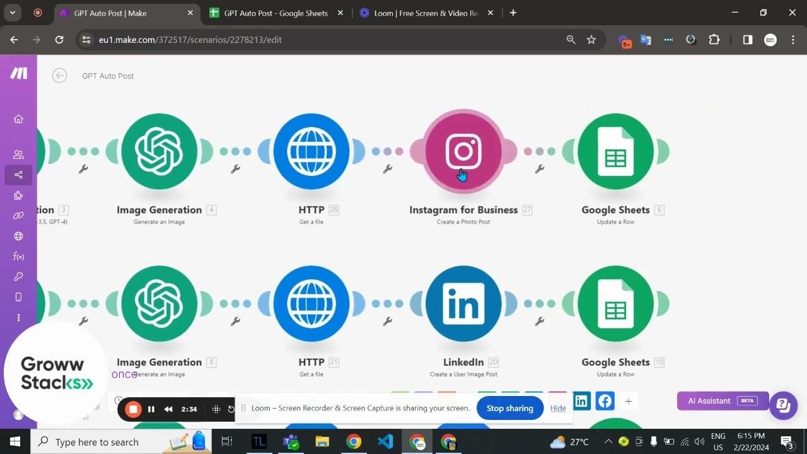Open Functions f(x) icon in sidebar

point(18,257)
